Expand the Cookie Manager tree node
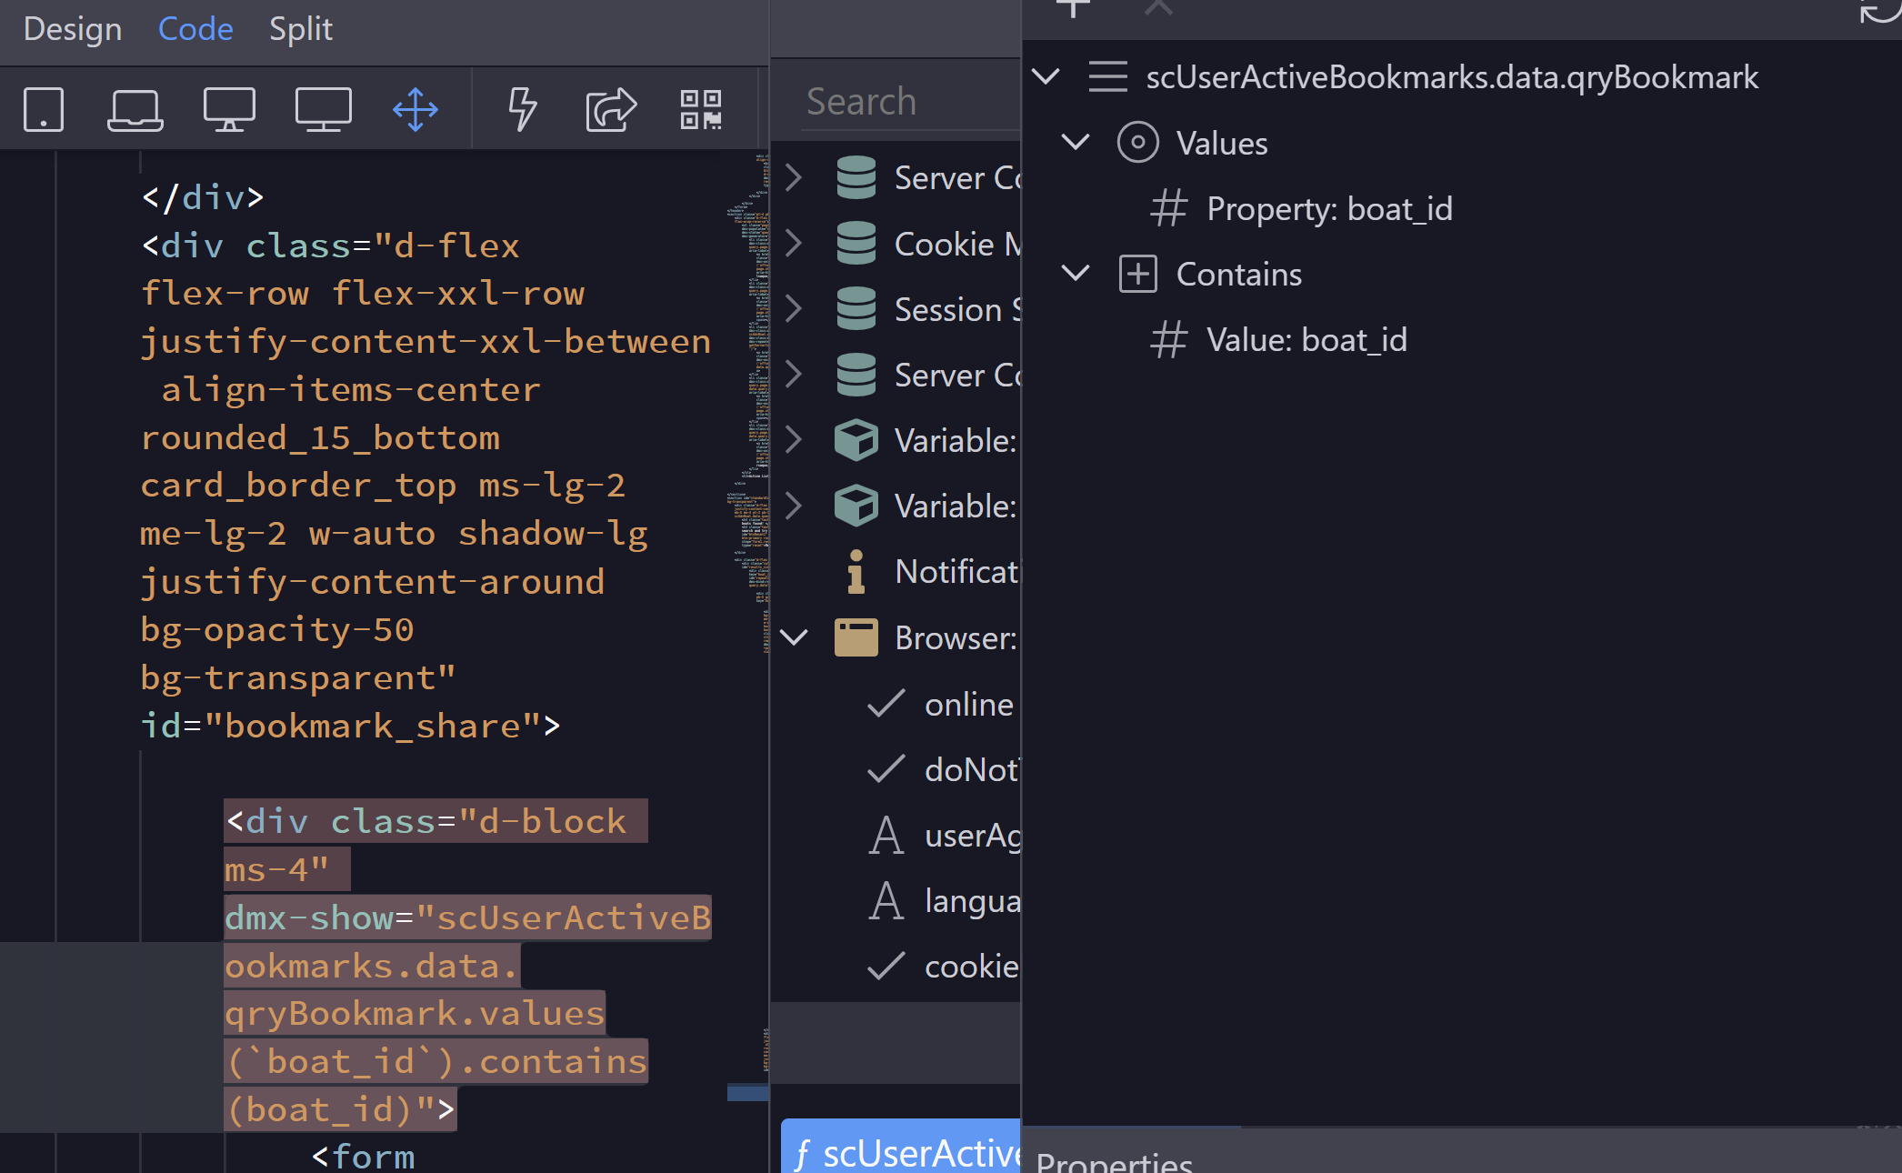1902x1173 pixels. click(794, 243)
